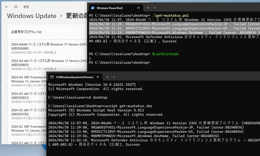
Task: Click the empty PowerShell prompt line
Action: pos(119,63)
